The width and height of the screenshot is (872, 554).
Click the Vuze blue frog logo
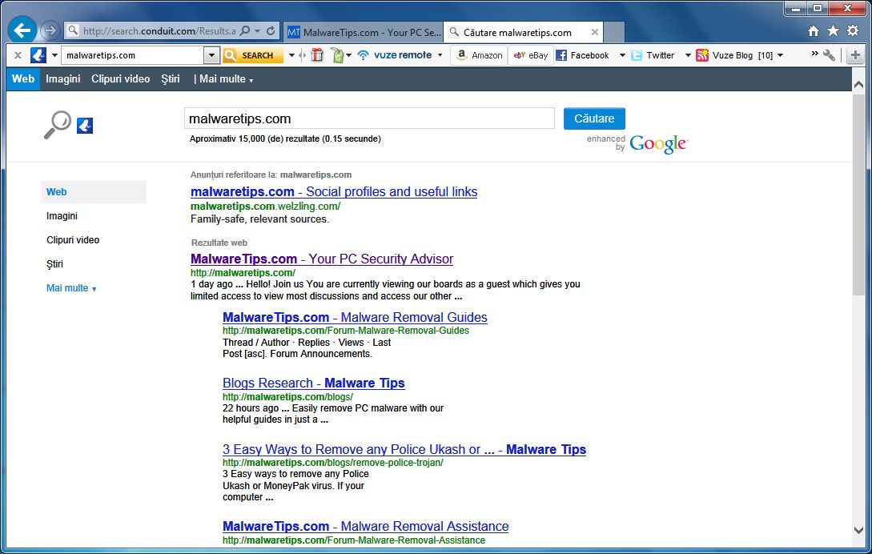38,55
